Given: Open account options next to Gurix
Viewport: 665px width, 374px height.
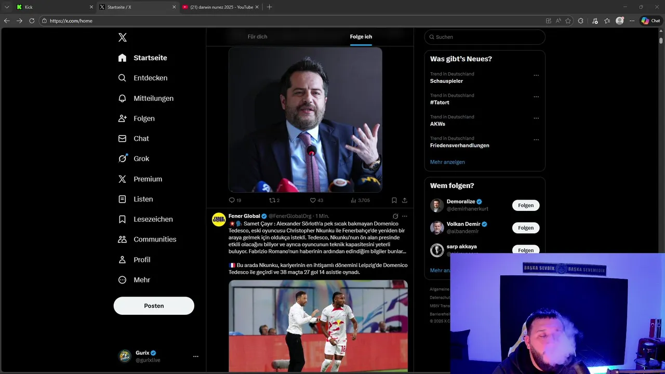Looking at the screenshot, I should [x=196, y=356].
